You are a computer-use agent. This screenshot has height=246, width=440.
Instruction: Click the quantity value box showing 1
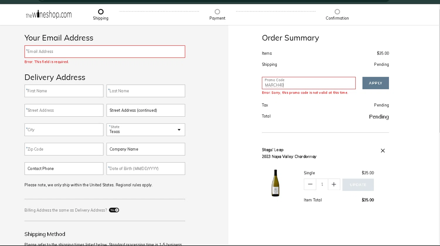tap(322, 184)
